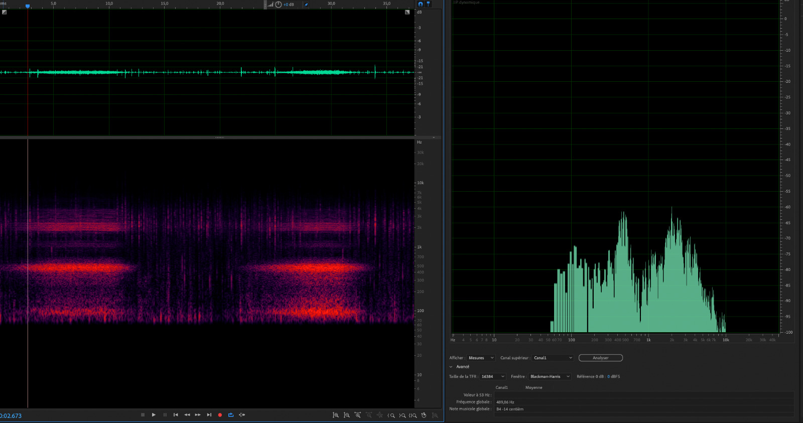Screen dimensions: 803x423
Task: Click the rewind icon
Action: coord(187,415)
